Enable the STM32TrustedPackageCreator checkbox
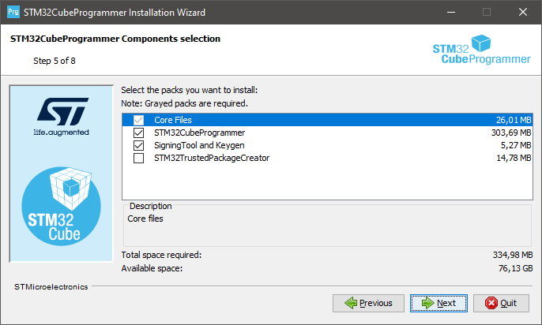 138,158
